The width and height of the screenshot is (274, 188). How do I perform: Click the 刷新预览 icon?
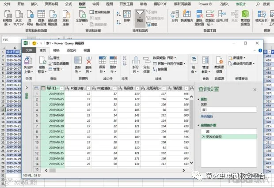(x=42, y=60)
